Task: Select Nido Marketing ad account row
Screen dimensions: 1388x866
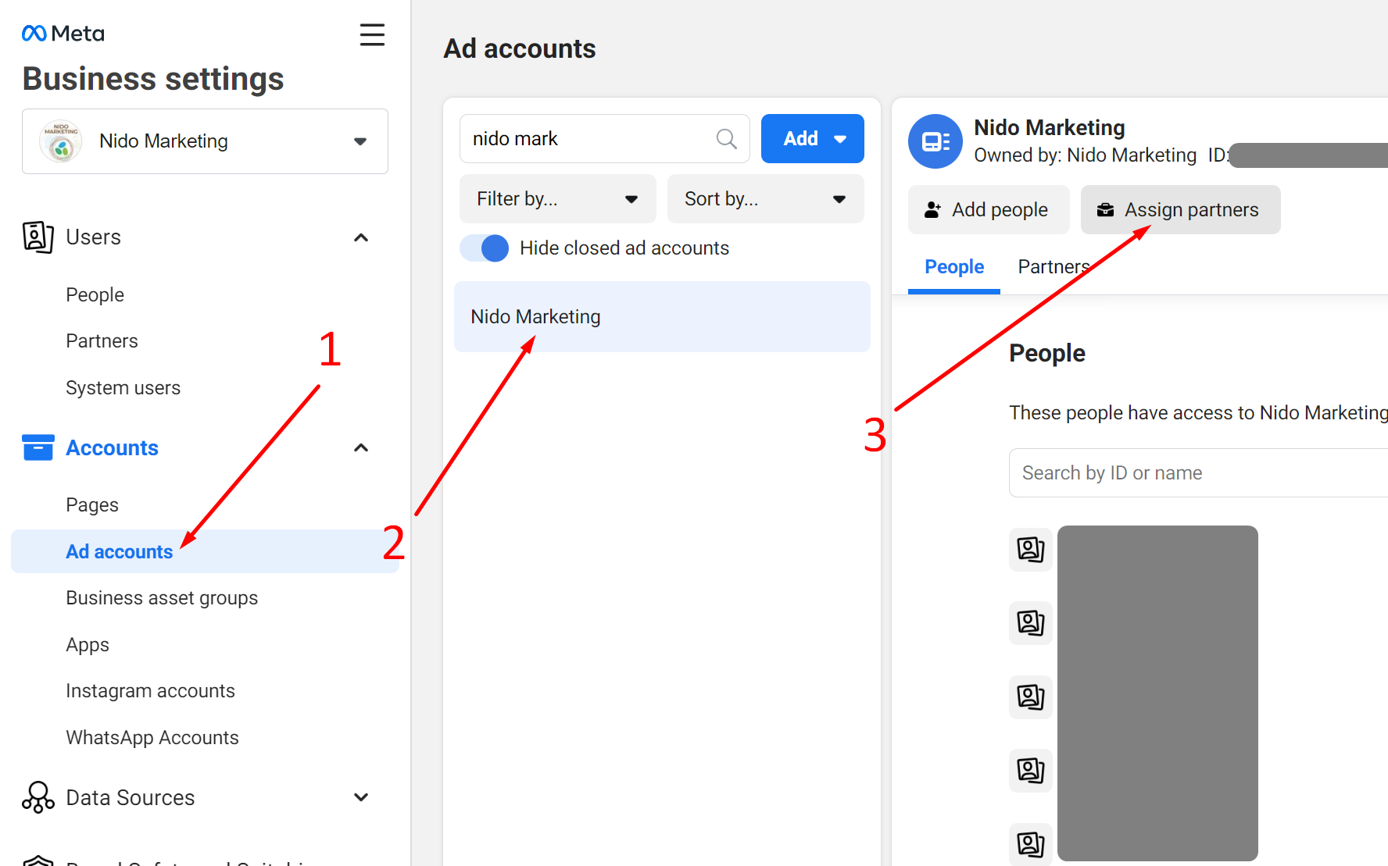Action: click(x=662, y=316)
